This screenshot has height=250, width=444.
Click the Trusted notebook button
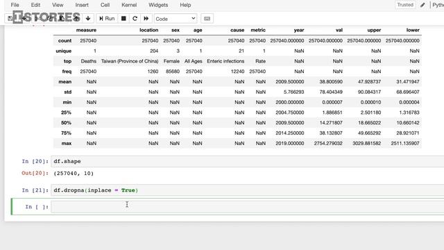(x=405, y=5)
